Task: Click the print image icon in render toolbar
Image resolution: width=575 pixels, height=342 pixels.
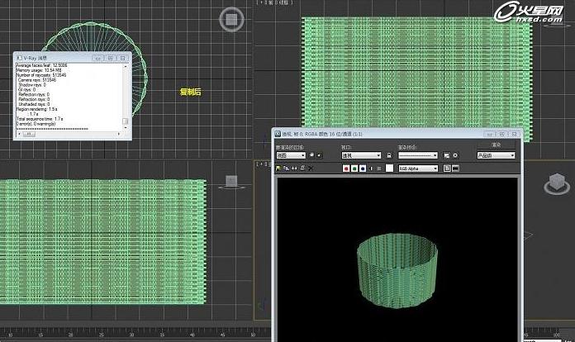Action: 302,168
